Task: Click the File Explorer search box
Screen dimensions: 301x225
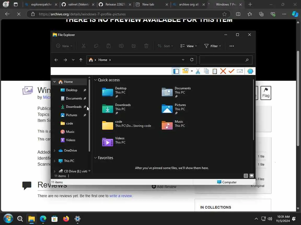Action: [226, 60]
